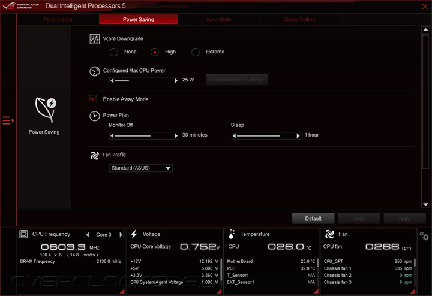Click the 0803.3 MHz CPU frequency readout
The image size is (432, 296).
[x=70, y=247]
